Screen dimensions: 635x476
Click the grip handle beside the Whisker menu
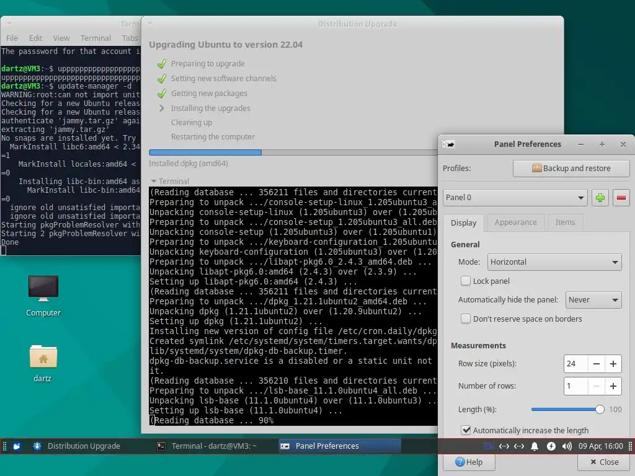coord(5,446)
